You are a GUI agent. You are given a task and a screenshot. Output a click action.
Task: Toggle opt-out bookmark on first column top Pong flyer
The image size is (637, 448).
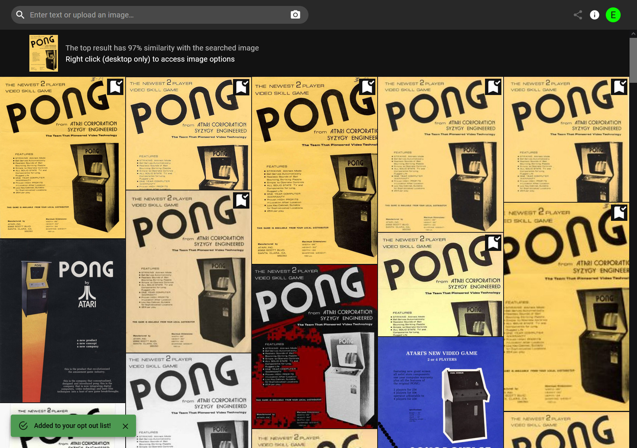116,87
